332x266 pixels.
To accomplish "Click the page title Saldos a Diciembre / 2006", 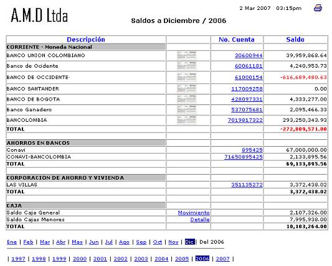I will click(x=179, y=21).
